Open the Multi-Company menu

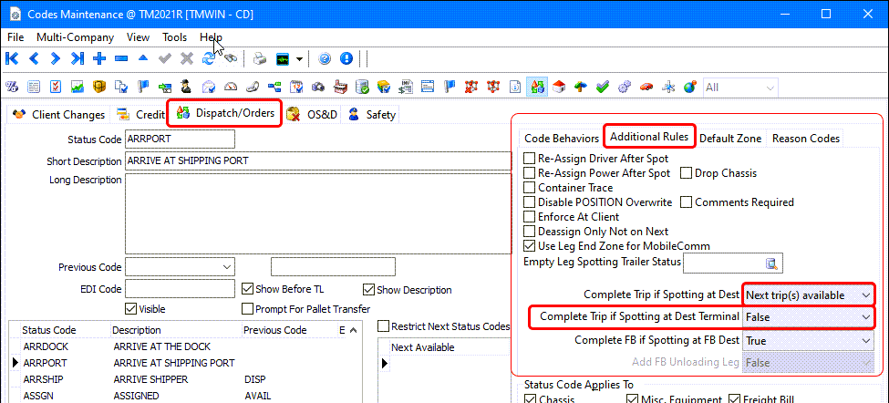75,37
